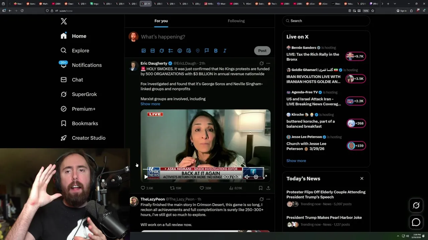This screenshot has width=428, height=240.
Task: Click Sign in in browser toolbar
Action: 402,11
